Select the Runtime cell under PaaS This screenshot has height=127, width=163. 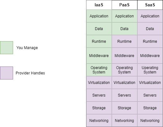click(124, 41)
